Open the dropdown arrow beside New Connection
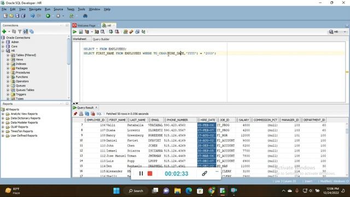 [9, 32]
